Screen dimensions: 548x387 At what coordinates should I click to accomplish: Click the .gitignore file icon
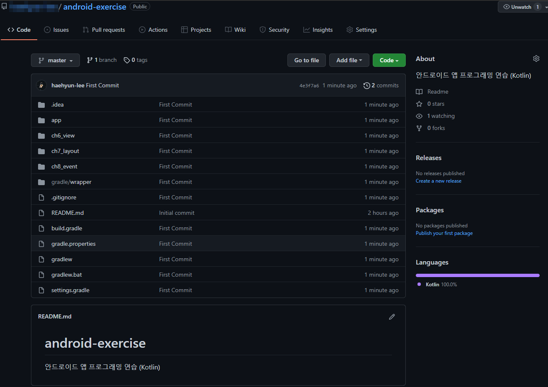coord(41,197)
